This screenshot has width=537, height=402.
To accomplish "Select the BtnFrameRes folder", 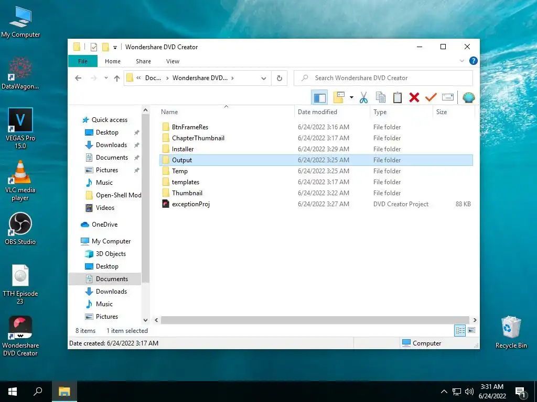I will pos(190,127).
